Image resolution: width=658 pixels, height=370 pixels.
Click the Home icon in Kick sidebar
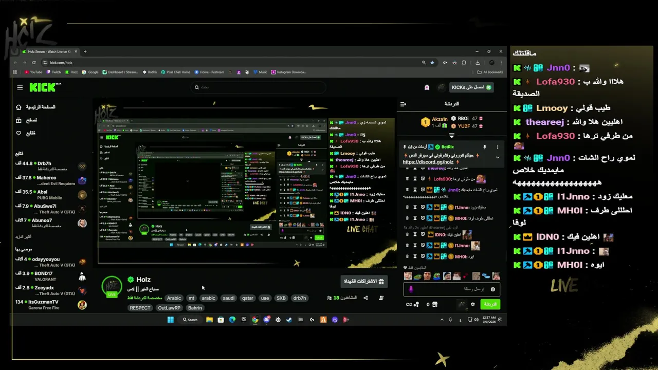pyautogui.click(x=19, y=107)
